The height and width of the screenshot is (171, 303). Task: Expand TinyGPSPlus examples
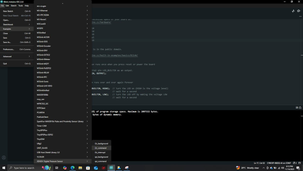click(x=62, y=130)
